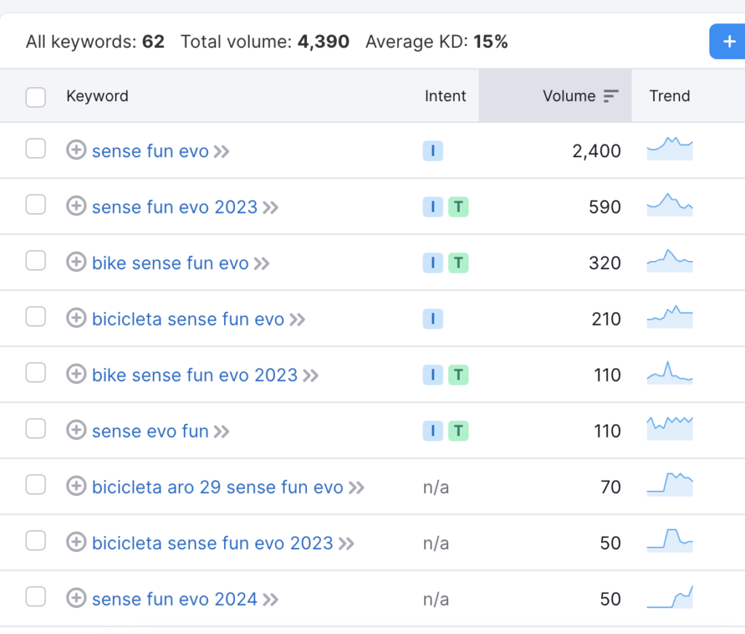Click the 'Total volume: 4,390' summary
Image resolution: width=745 pixels, height=634 pixels.
pyautogui.click(x=265, y=41)
